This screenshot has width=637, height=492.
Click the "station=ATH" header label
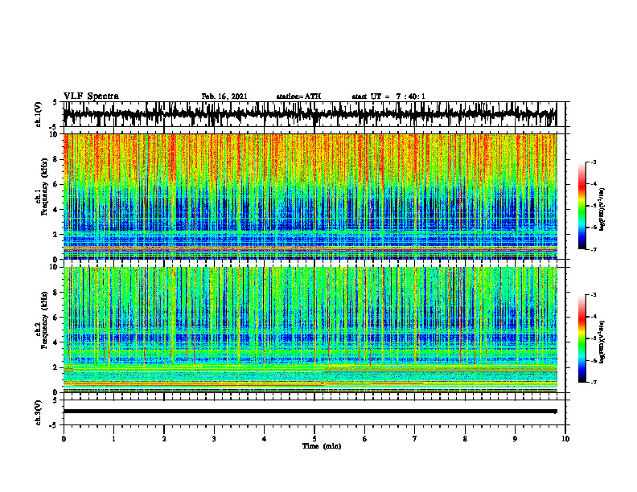click(x=298, y=96)
